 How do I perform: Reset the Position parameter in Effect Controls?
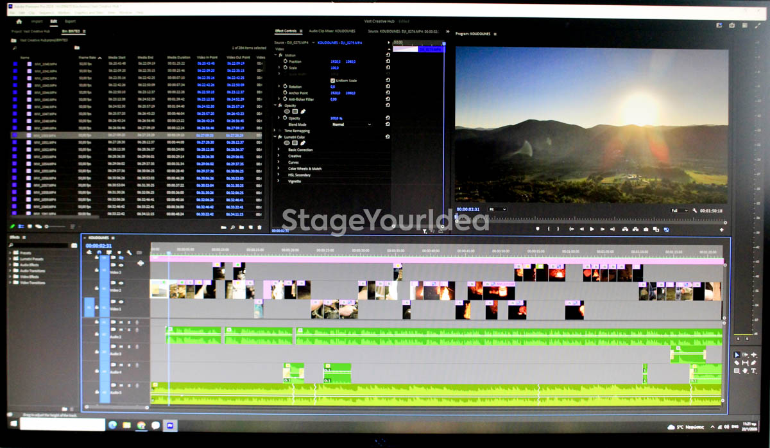[x=388, y=62]
